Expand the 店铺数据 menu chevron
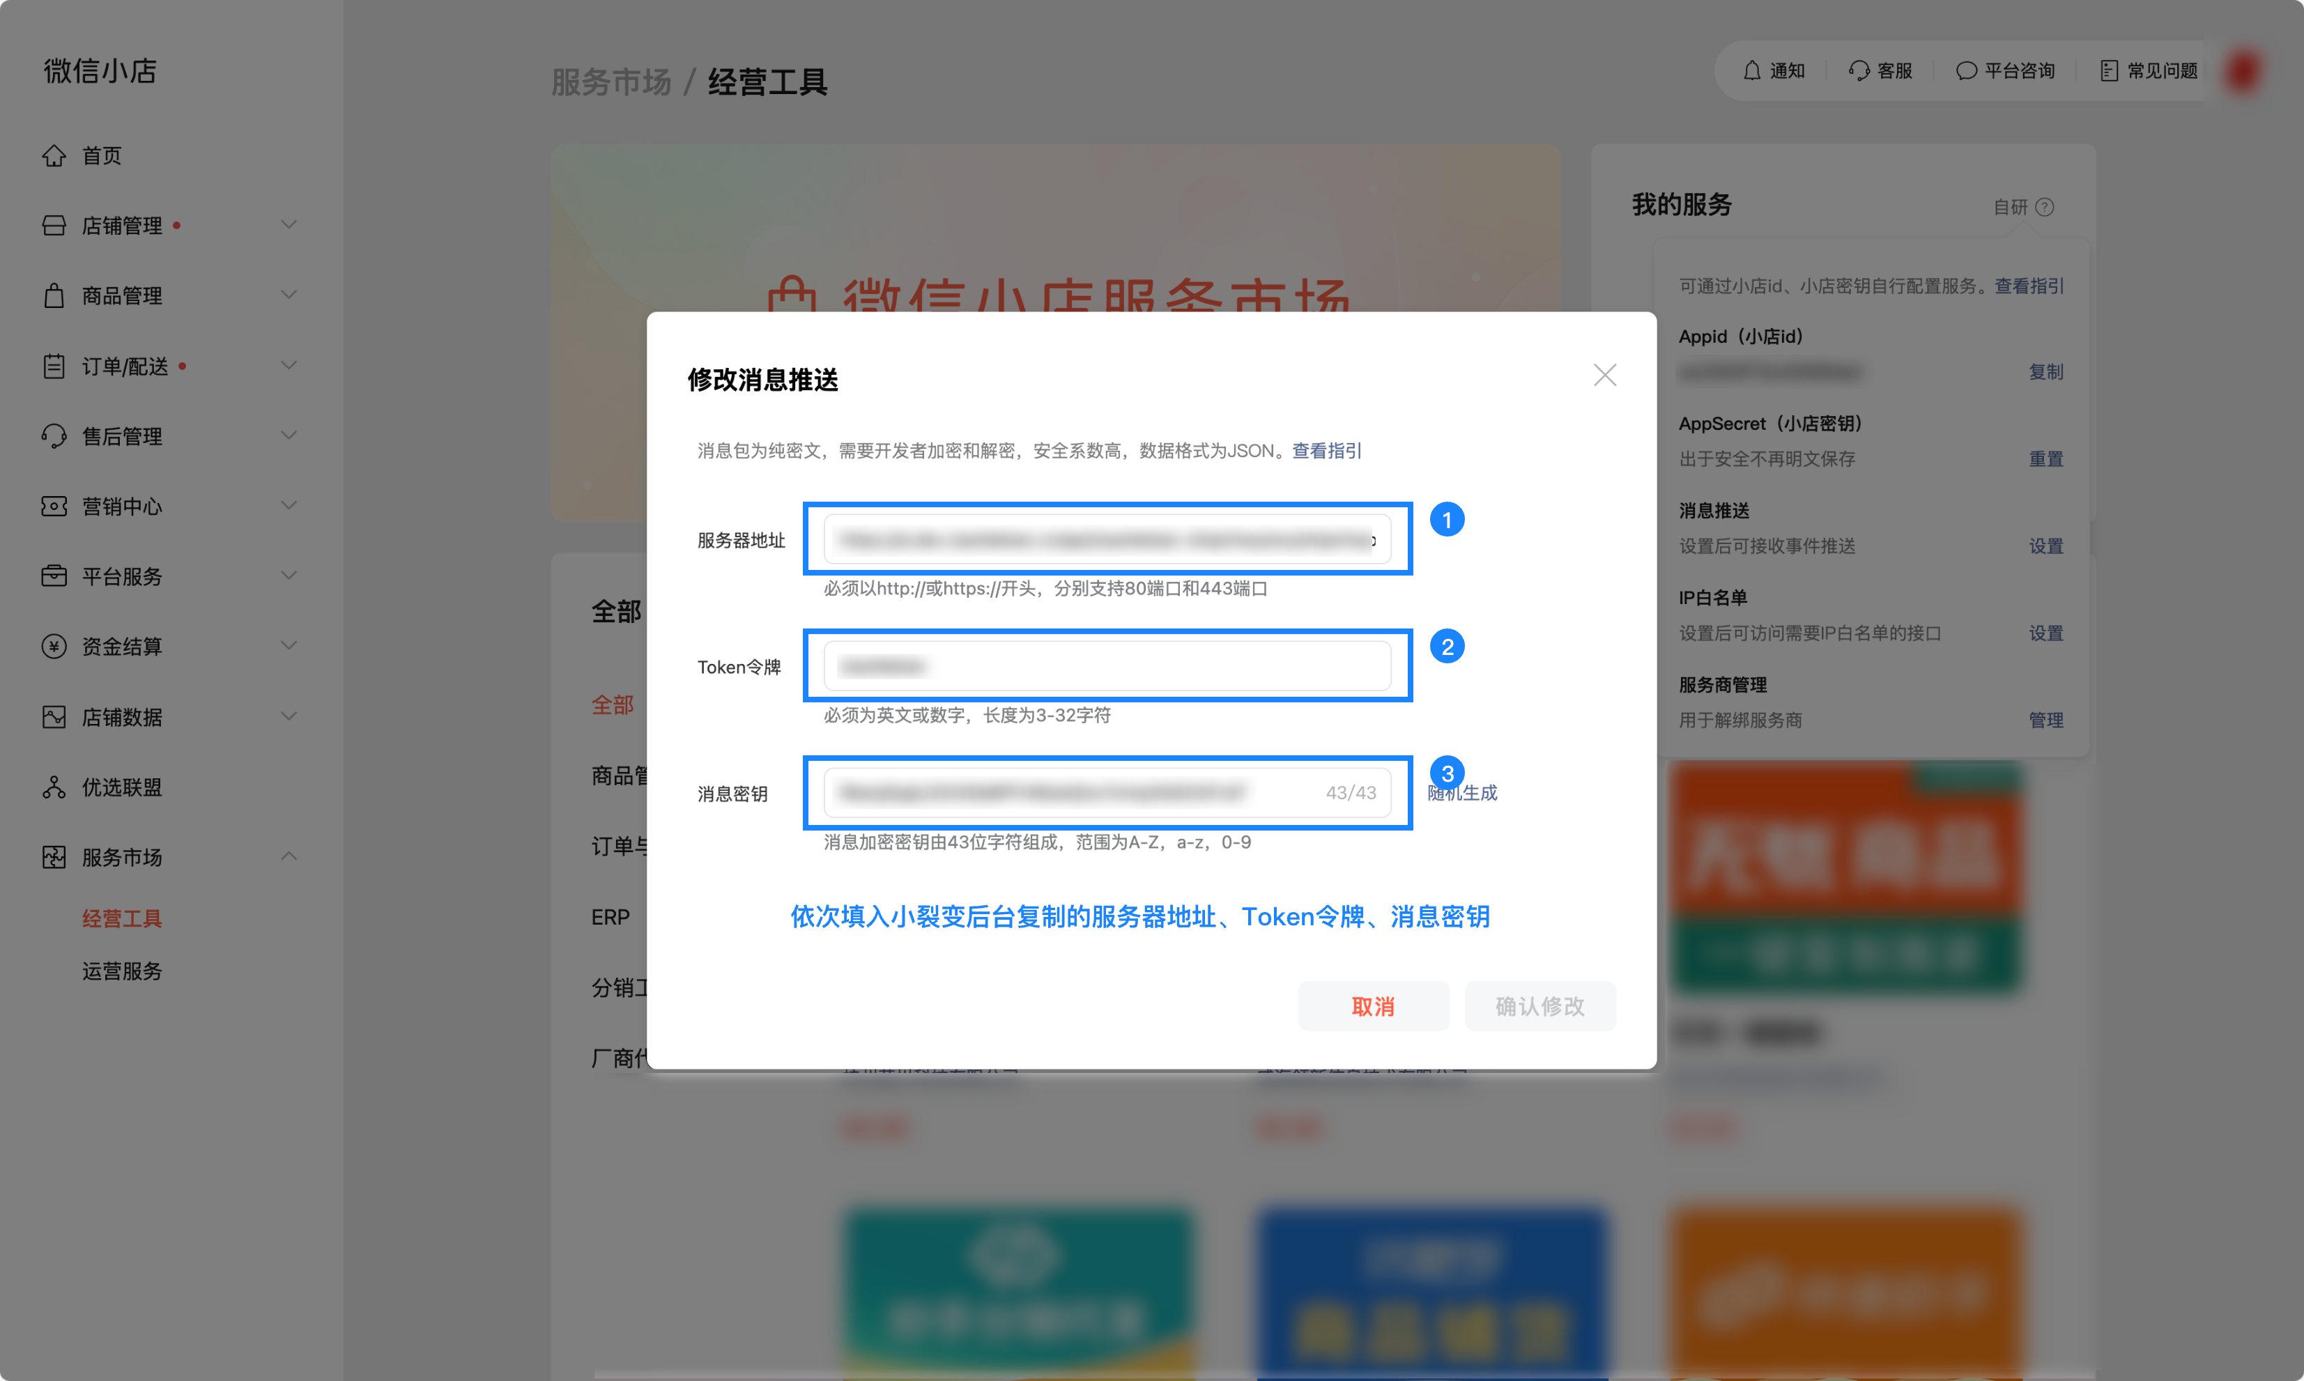 click(x=289, y=716)
